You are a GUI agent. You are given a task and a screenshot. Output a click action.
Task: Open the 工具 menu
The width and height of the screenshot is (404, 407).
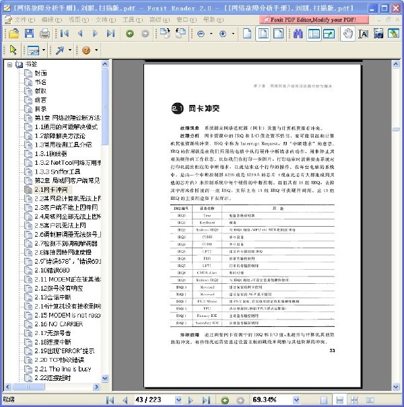(133, 20)
